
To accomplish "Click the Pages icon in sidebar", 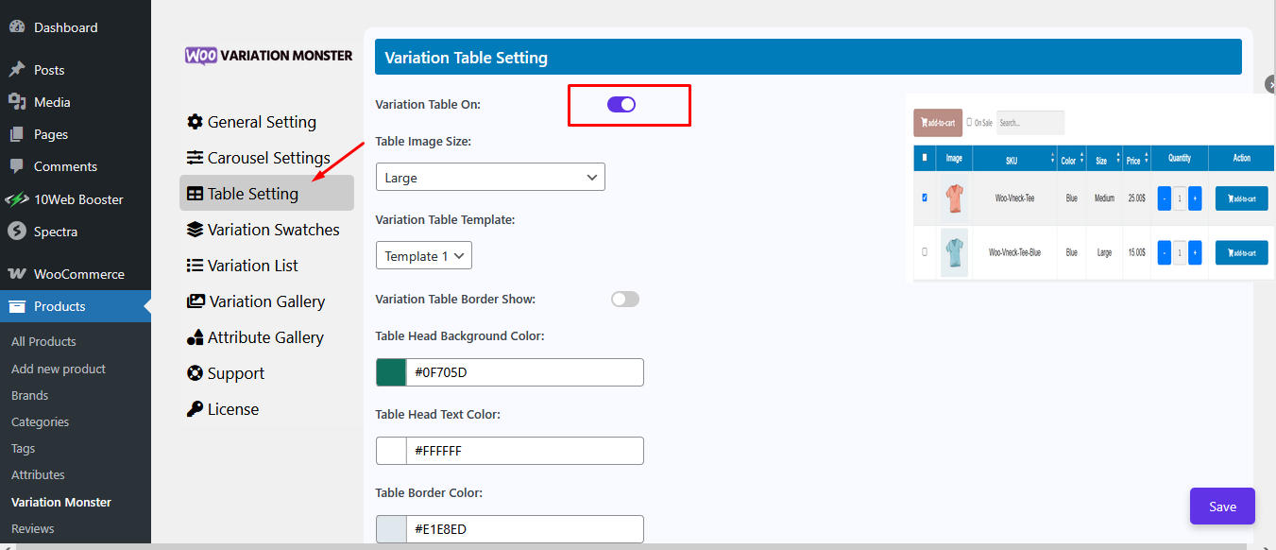I will pyautogui.click(x=16, y=134).
